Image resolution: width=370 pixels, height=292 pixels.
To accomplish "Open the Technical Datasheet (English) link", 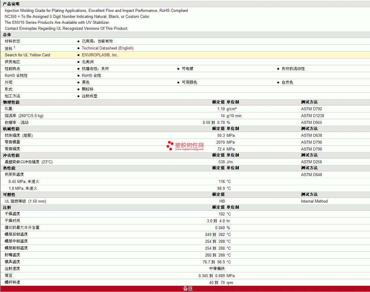I will [108, 48].
